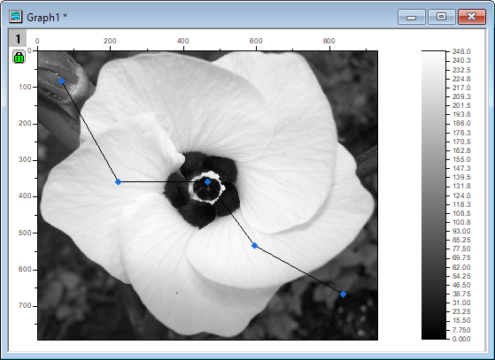
Task: Click color scale label 0.000
Action: coord(461,339)
